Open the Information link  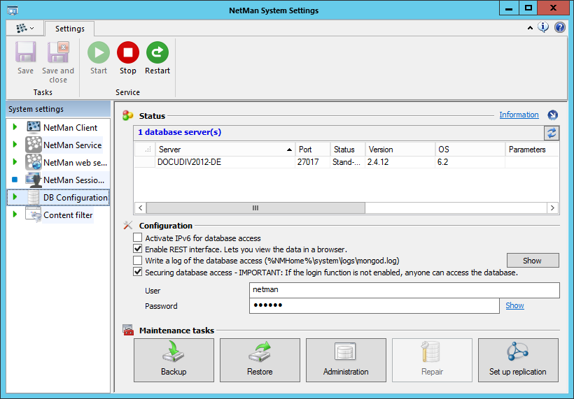click(519, 115)
